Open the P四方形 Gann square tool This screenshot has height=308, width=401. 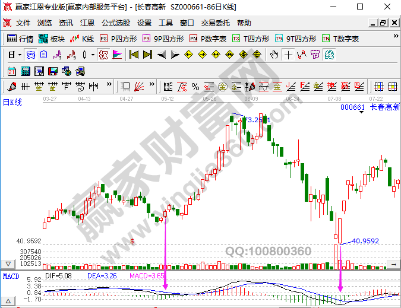pos(118,39)
